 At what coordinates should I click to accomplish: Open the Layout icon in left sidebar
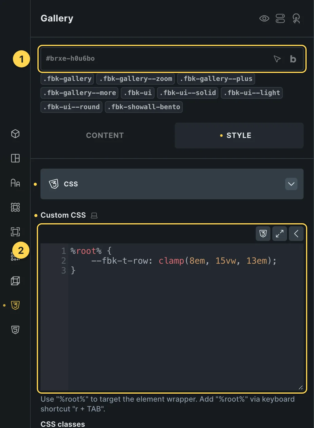[x=15, y=158]
